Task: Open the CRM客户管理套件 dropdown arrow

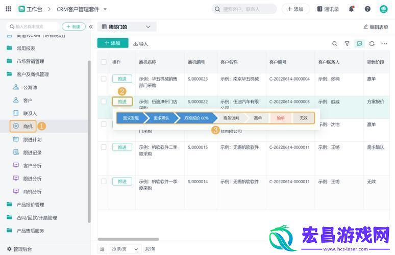Action: 105,9
